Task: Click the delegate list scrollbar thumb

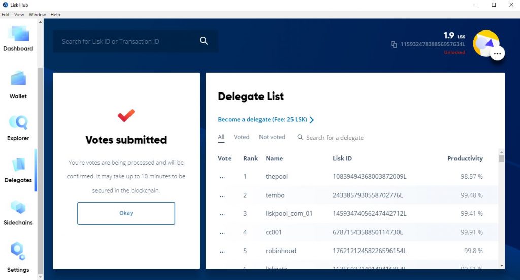Action: coord(501,158)
